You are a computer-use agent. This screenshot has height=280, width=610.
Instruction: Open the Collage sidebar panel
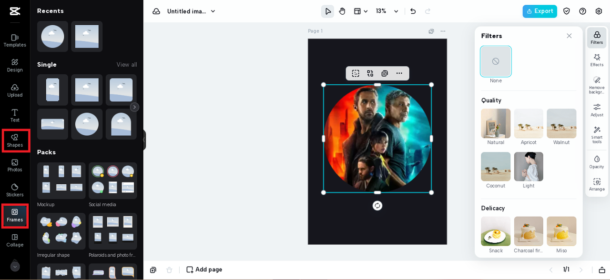[x=15, y=240]
